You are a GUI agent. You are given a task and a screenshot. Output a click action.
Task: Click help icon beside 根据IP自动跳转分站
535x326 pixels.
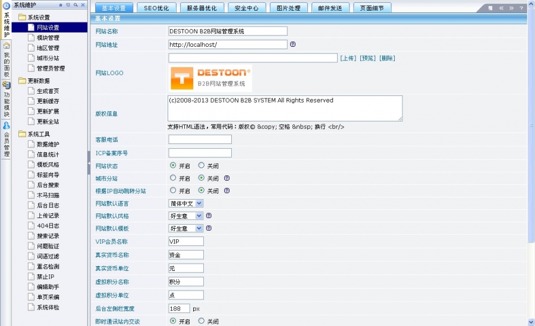point(226,191)
